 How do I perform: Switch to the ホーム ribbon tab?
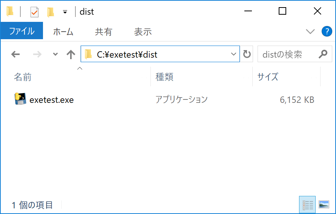pos(63,32)
